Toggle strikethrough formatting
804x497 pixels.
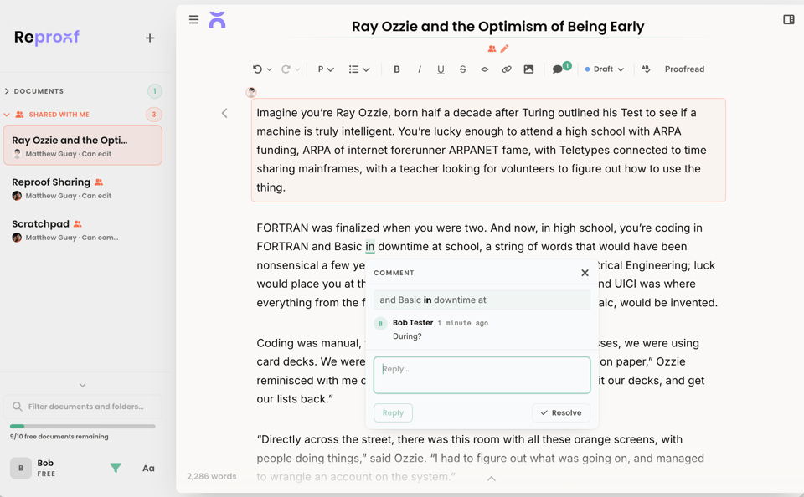[x=462, y=69]
